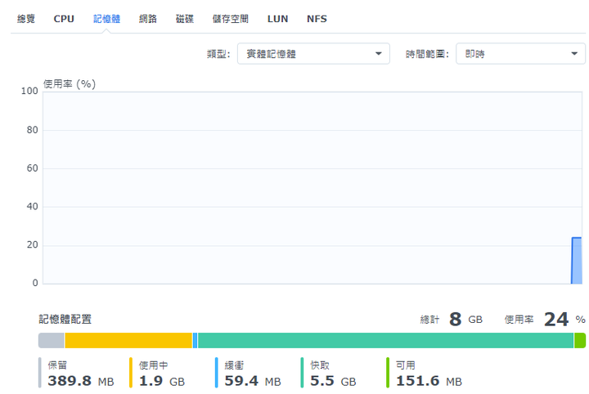View the NFS tab
This screenshot has height=394, width=589.
tap(317, 19)
